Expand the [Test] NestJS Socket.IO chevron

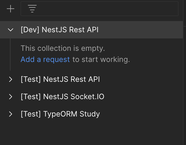click(x=11, y=97)
